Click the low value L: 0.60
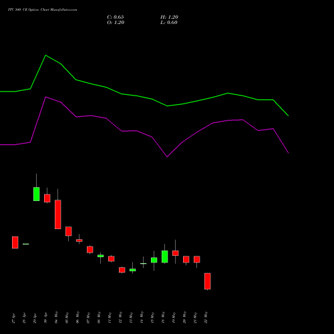The image size is (334, 334). [x=169, y=23]
